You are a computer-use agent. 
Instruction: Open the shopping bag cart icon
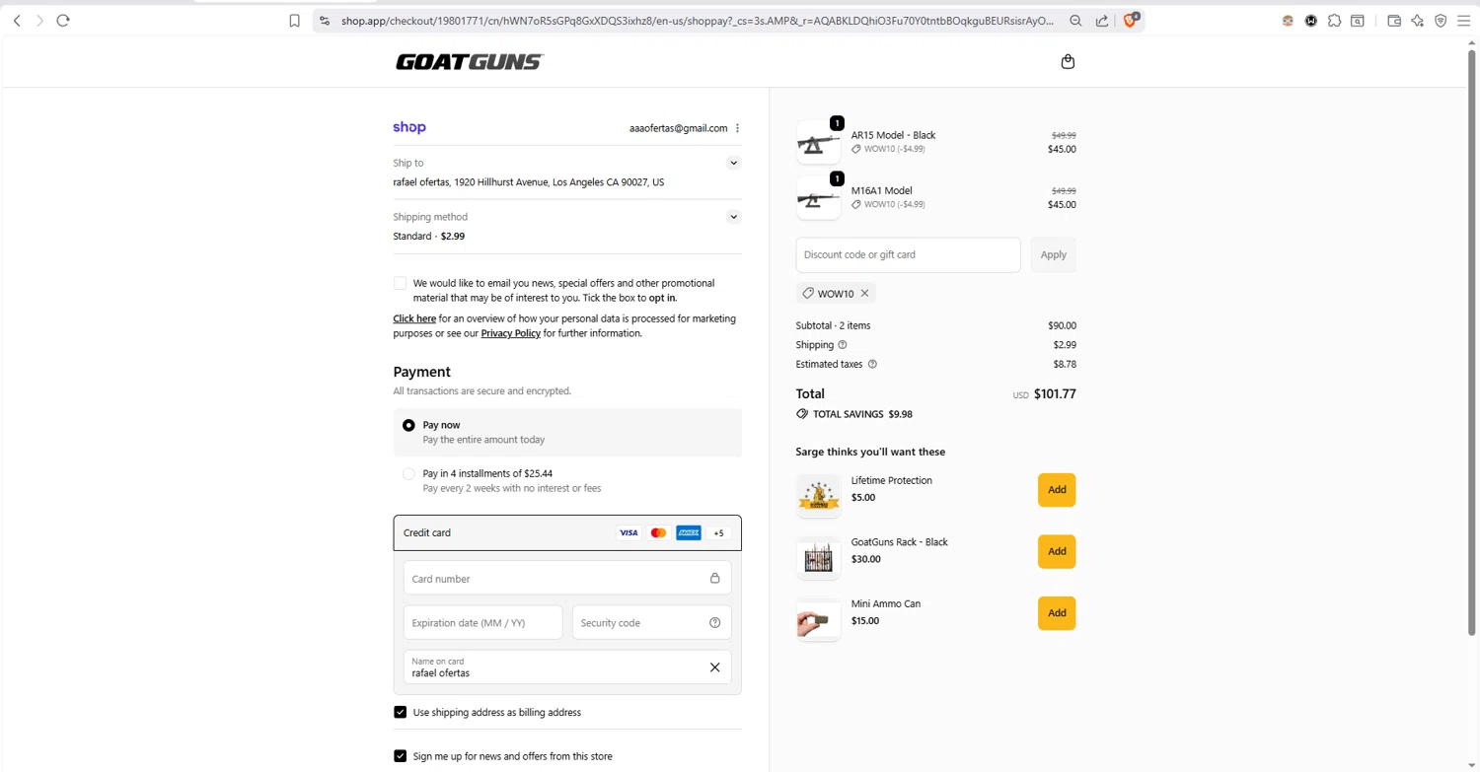point(1068,61)
